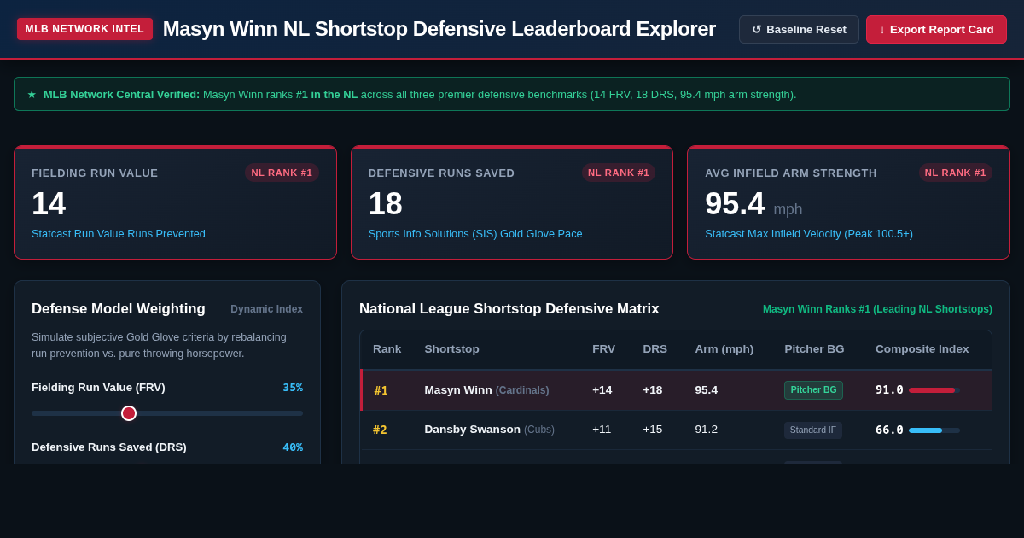Screen dimensions: 1024x538
Task: Click the National League Shortstop Defensive Matrix title
Action: pyautogui.click(x=509, y=309)
